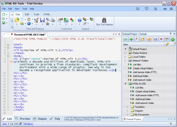This screenshot has height=127, width=177.
Task: Expand the Project Actions tree node
Action: pos(125,53)
